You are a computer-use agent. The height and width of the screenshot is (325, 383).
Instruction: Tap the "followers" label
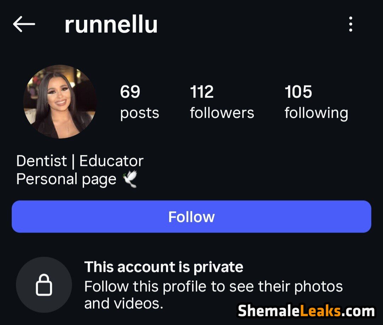pyautogui.click(x=222, y=113)
